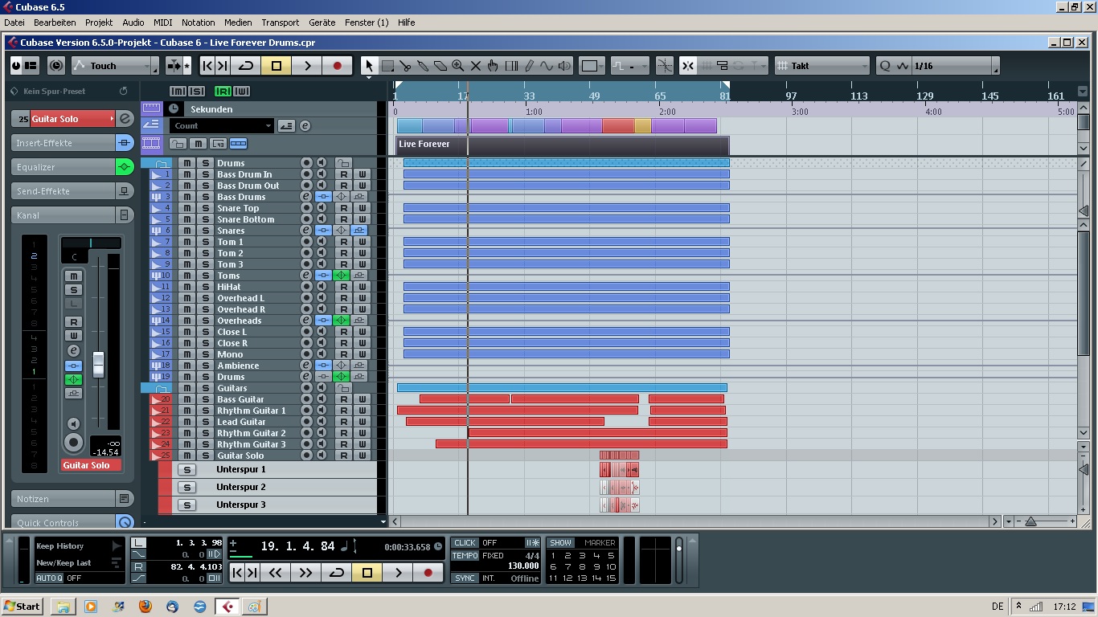Open the edit channel settings for Guitar Solo inspector

click(125, 119)
